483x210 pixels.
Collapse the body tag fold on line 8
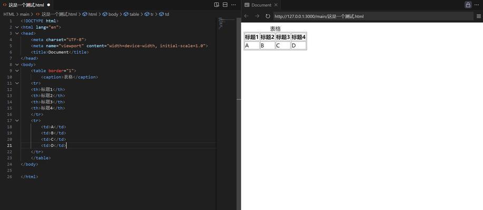[x=17, y=65]
